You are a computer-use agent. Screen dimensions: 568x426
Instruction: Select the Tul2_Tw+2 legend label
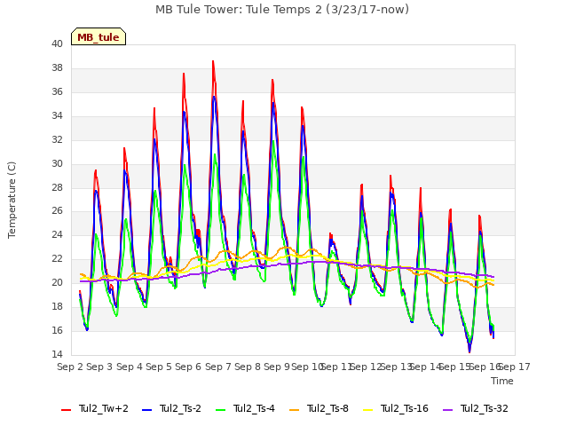coord(104,408)
